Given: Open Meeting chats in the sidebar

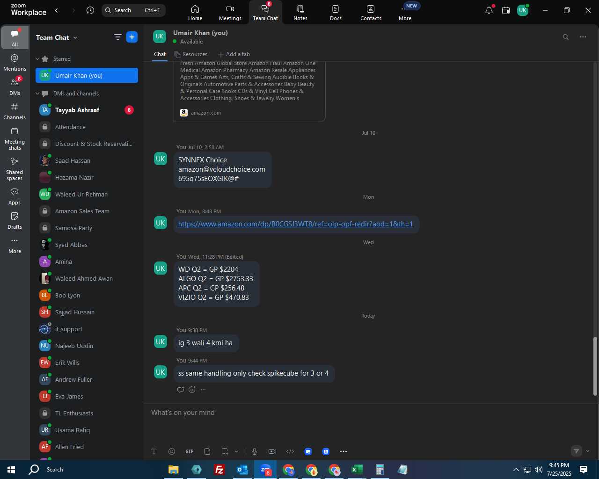Looking at the screenshot, I should 15,138.
